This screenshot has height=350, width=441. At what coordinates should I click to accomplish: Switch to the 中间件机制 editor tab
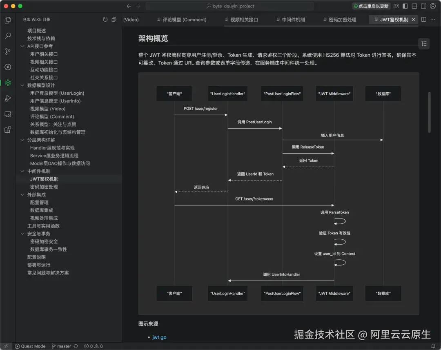291,20
